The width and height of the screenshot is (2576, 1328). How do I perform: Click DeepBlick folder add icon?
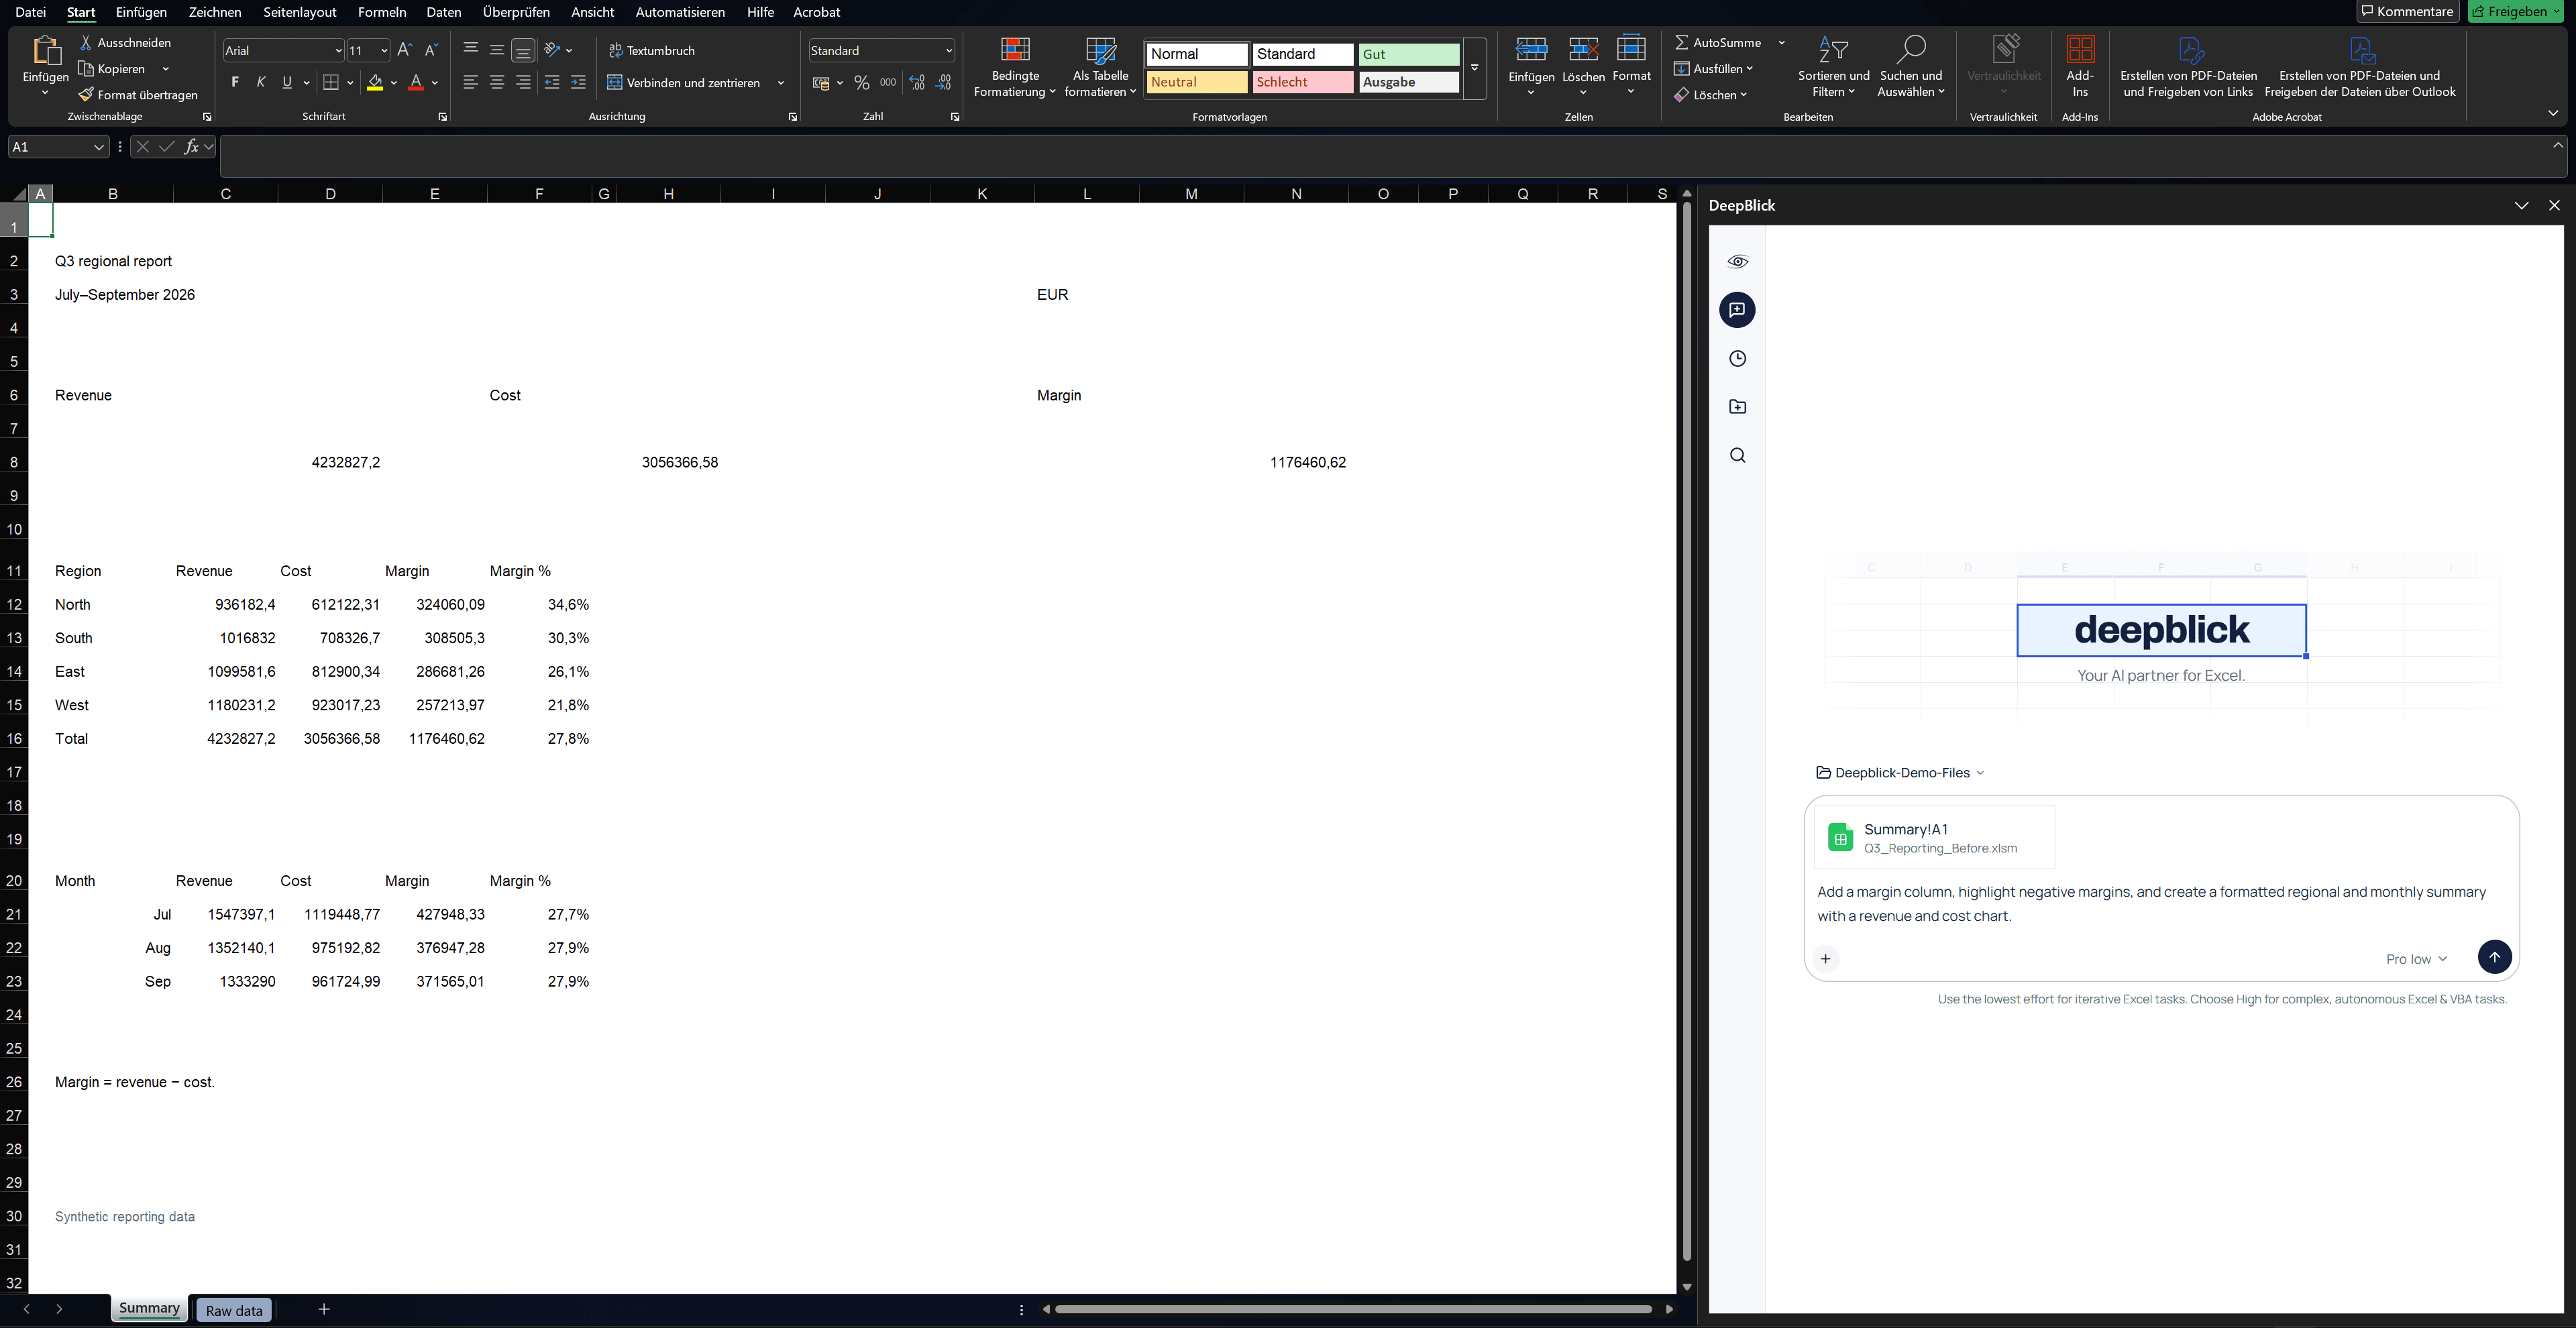pos(1737,407)
